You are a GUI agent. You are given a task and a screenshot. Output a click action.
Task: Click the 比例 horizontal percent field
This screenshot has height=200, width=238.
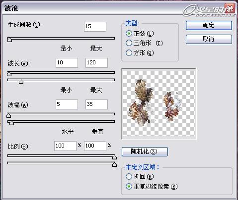(65, 146)
